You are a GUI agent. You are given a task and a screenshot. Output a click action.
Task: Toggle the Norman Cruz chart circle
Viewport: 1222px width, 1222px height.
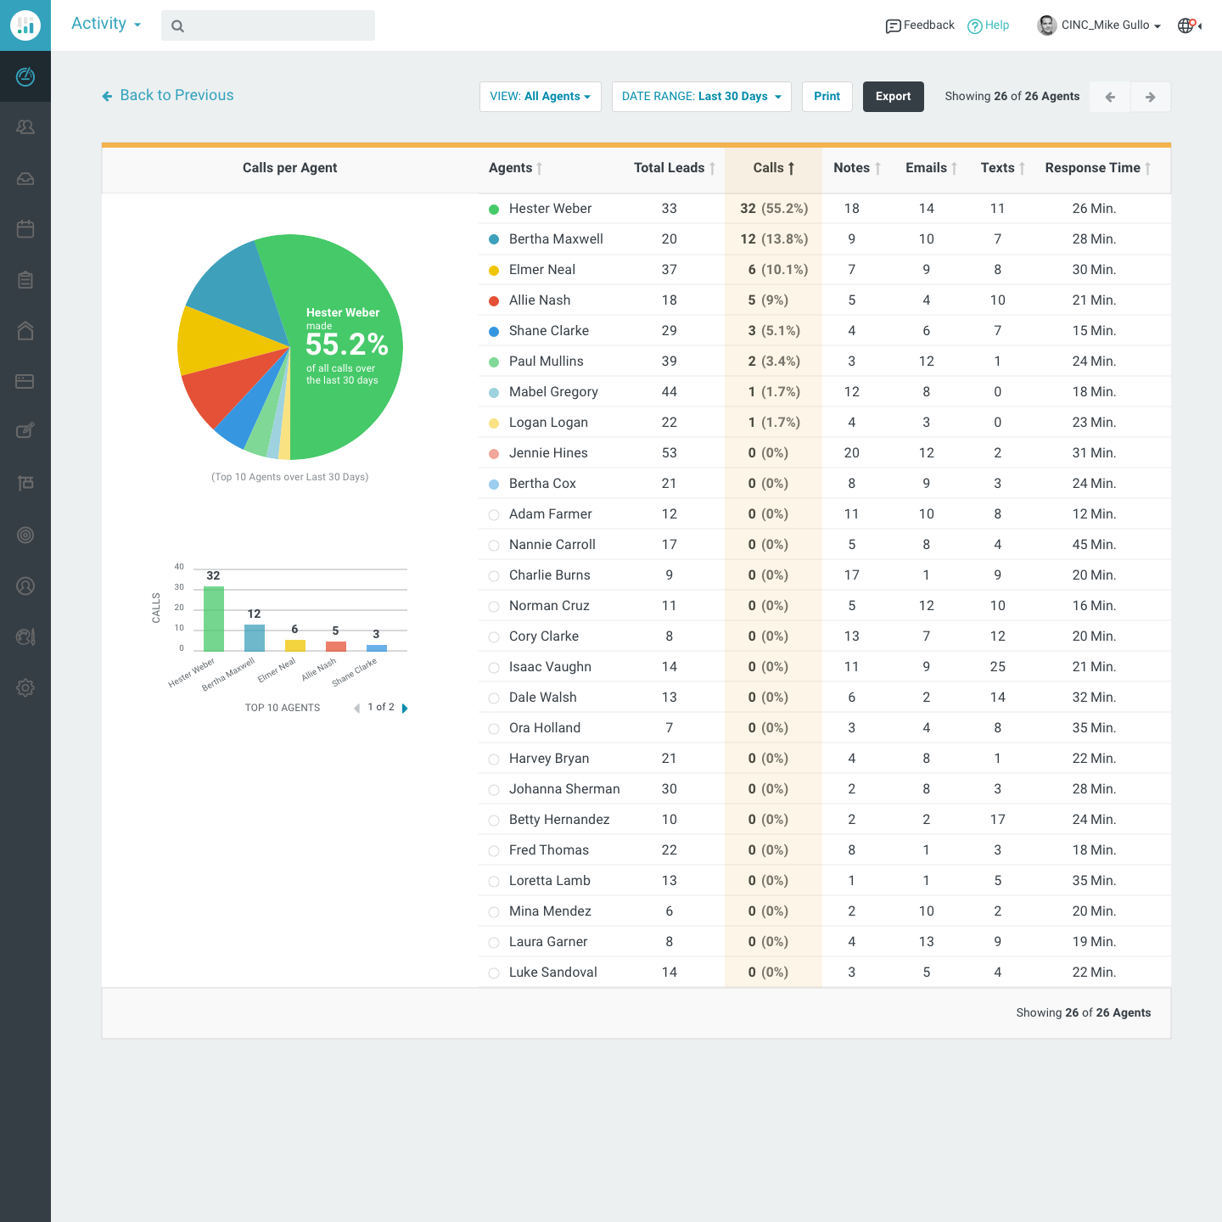(494, 607)
